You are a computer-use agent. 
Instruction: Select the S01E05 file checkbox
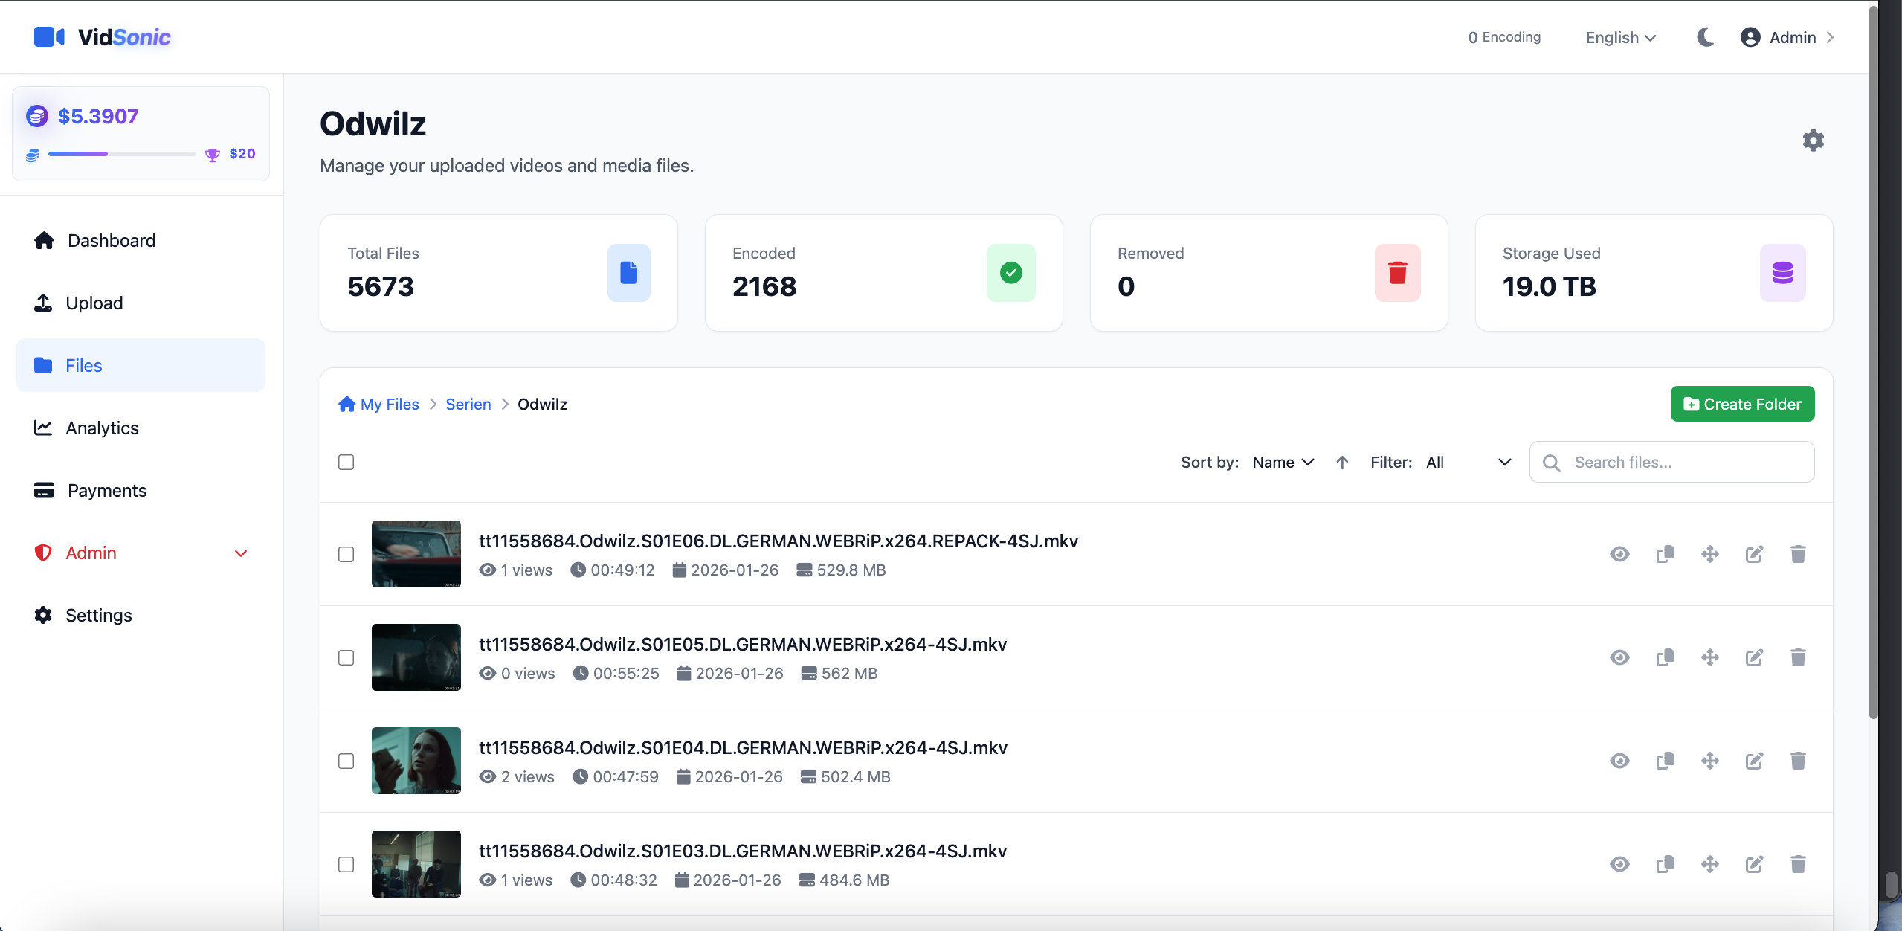click(x=346, y=657)
